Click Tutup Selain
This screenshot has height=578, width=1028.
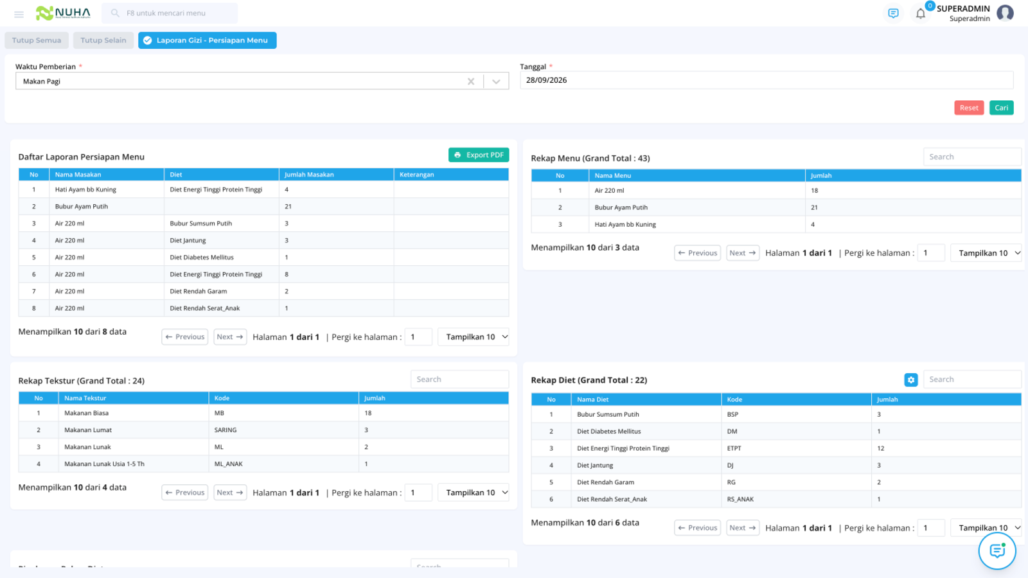pos(103,40)
